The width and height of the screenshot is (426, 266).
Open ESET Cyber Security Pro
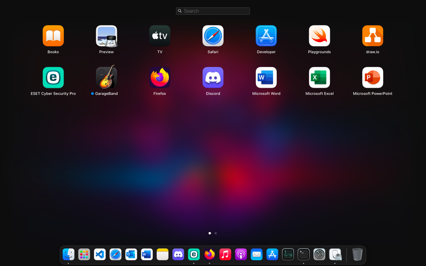[x=53, y=77]
